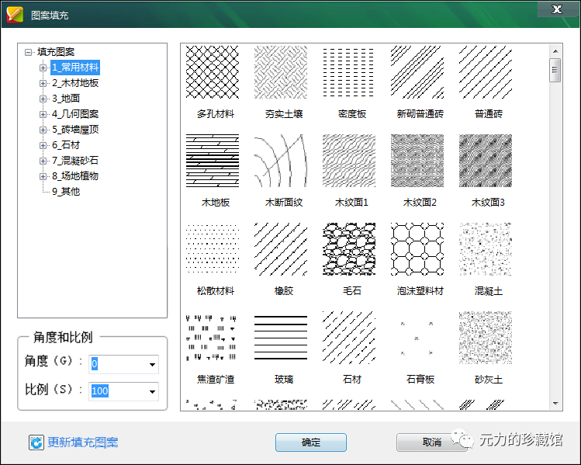Screen dimensions: 581x465
Task: Pick the 木纹面1 pattern swatch
Action: pyautogui.click(x=348, y=161)
